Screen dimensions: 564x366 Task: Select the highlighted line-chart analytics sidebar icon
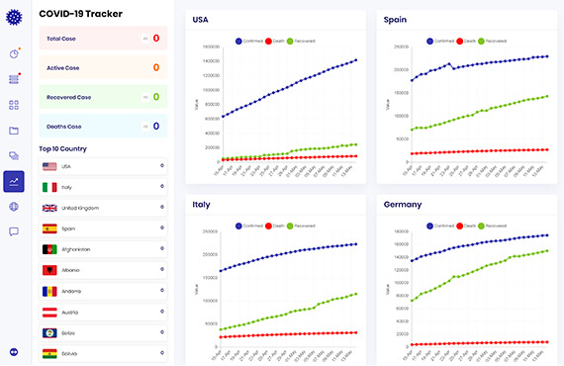coord(14,181)
